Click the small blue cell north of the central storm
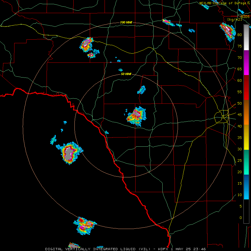Screen dimensions: 251x251 (141, 90)
